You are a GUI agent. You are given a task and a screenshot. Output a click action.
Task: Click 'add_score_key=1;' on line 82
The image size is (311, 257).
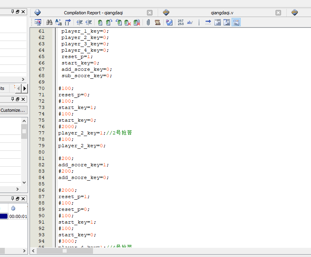[83, 165]
